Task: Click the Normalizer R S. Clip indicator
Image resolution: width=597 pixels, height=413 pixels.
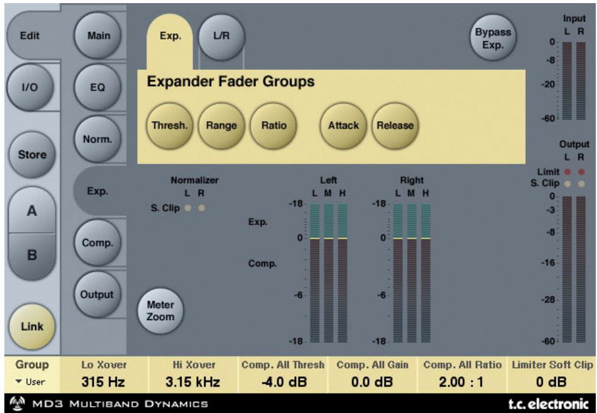Action: pos(202,208)
